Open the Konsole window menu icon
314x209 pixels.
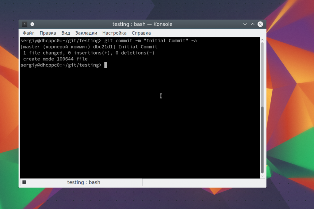click(25, 24)
